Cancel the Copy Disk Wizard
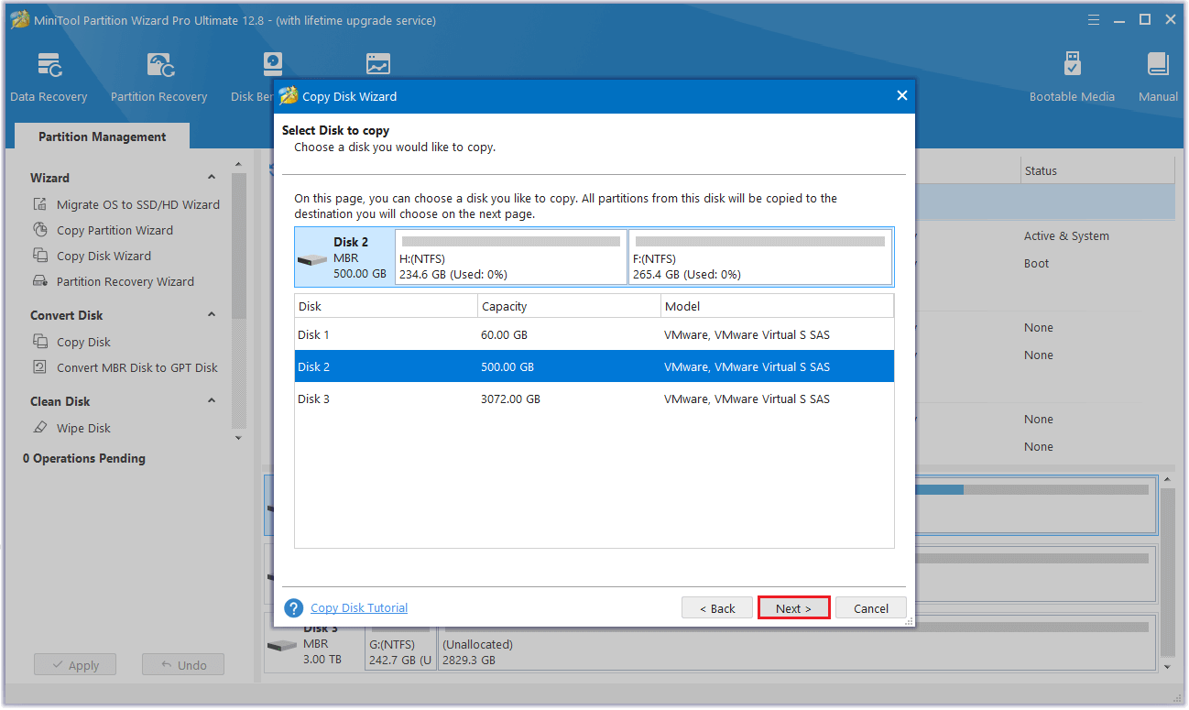 (x=871, y=608)
